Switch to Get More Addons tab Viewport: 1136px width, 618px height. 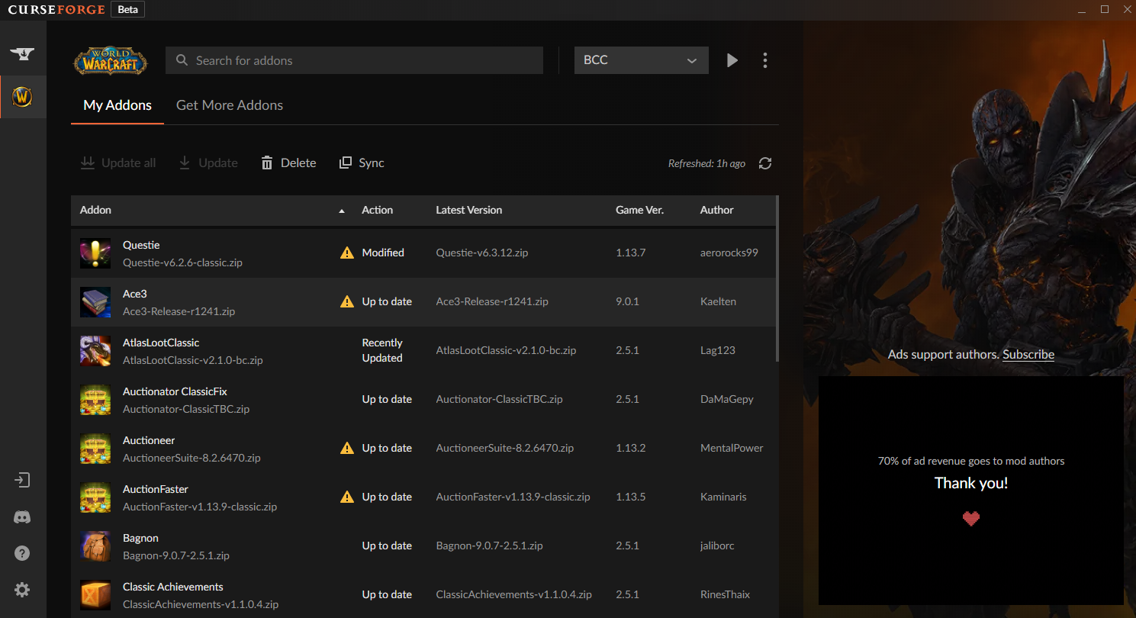230,105
